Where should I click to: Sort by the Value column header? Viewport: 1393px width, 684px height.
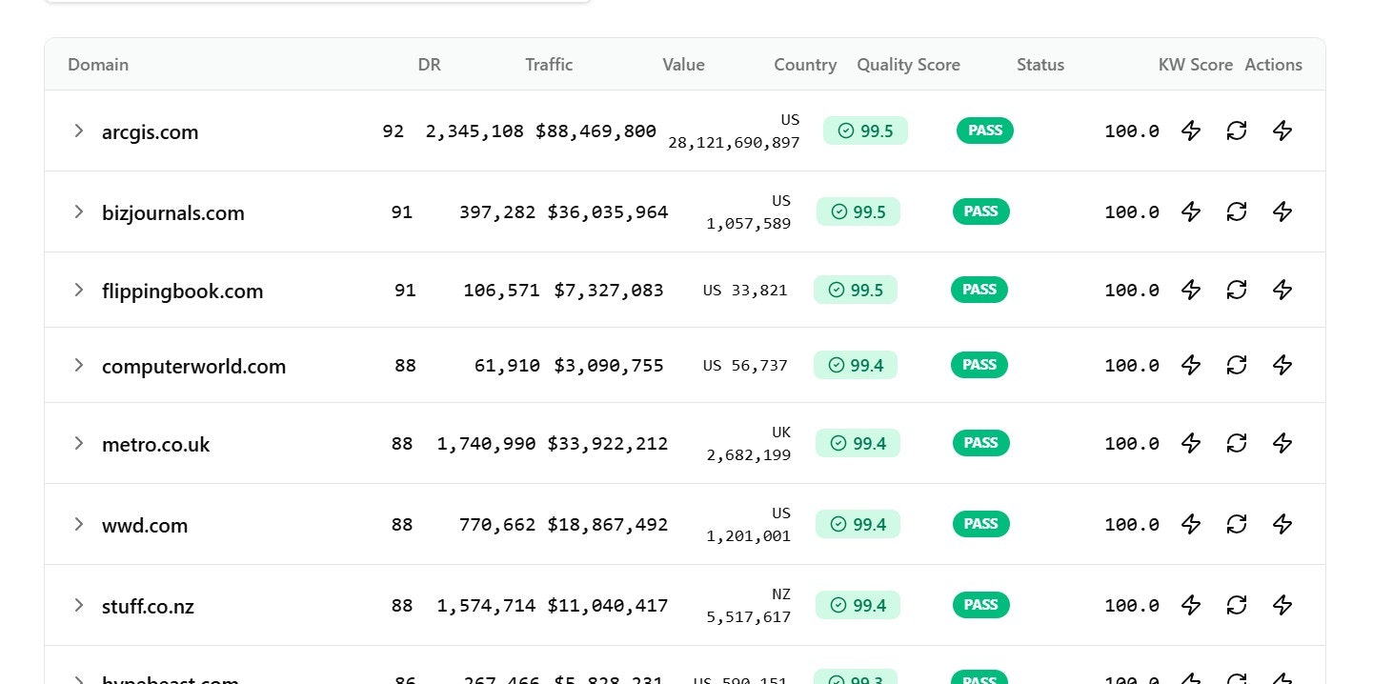[684, 65]
